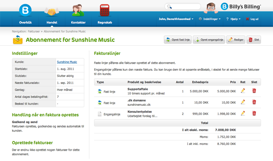This screenshot has width=273, height=161.
Task: Open the Sunshine Music customer link
Action: click(67, 62)
